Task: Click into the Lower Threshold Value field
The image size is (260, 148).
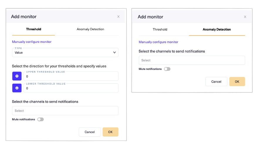Action: (70, 88)
